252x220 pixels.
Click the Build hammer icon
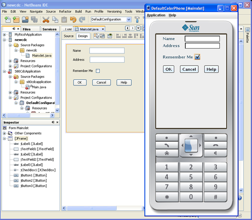pyautogui.click(x=137, y=19)
